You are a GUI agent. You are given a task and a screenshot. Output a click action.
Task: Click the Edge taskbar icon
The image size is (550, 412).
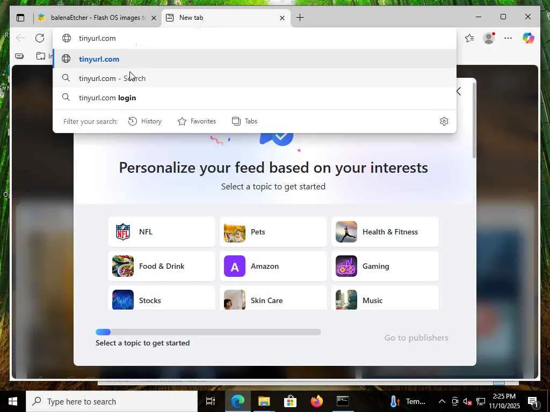click(x=237, y=401)
